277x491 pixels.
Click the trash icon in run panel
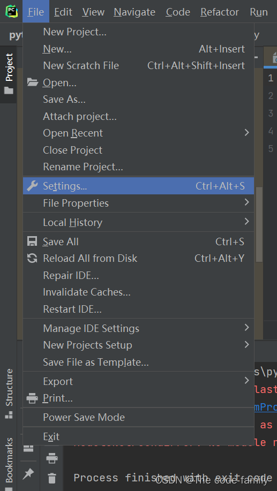click(x=51, y=478)
